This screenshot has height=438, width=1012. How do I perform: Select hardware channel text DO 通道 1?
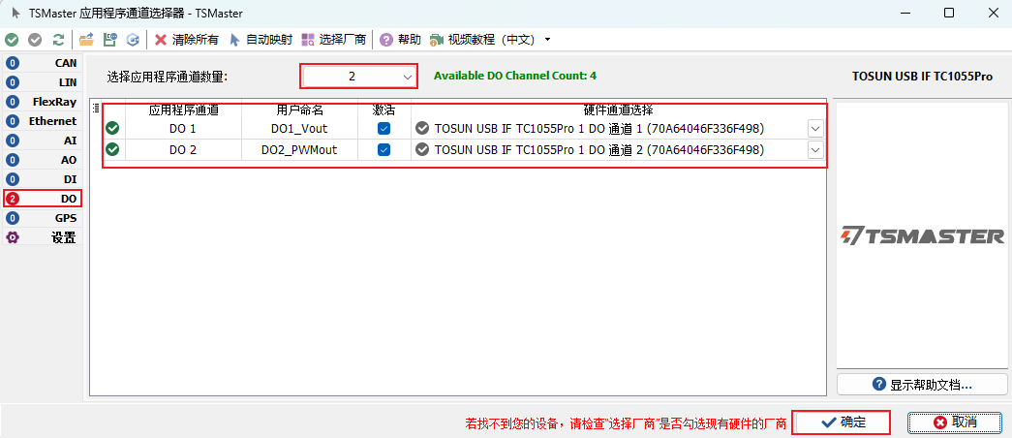coord(598,129)
